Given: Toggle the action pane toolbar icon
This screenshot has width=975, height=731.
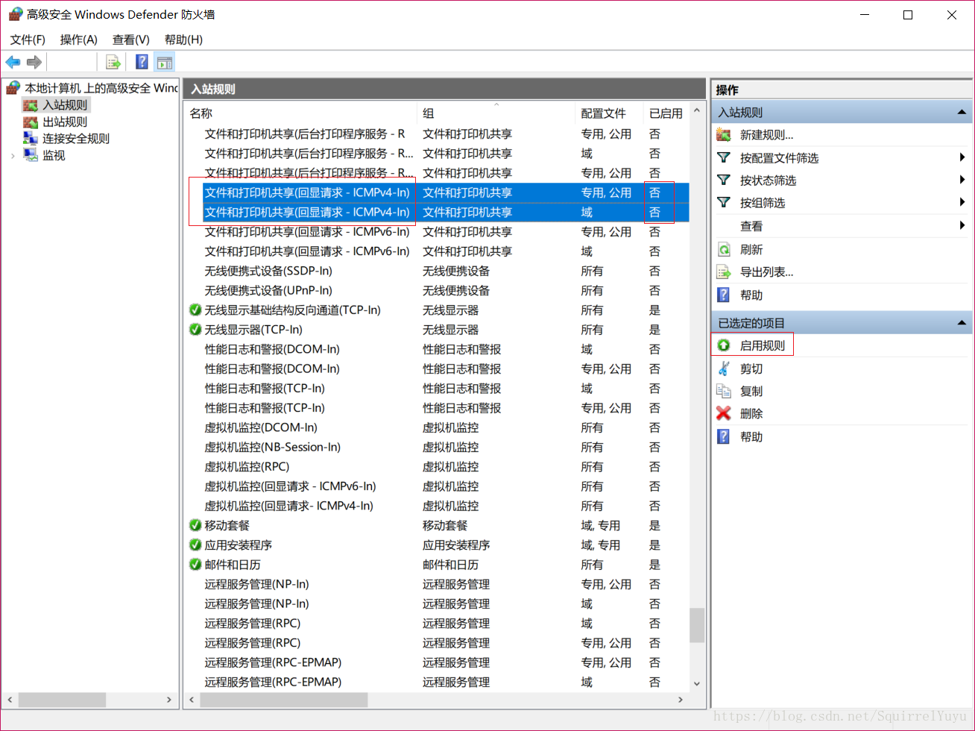Looking at the screenshot, I should tap(165, 63).
